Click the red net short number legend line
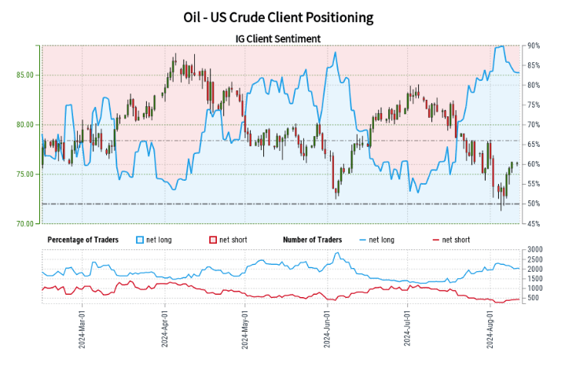This screenshot has height=367, width=565. pos(437,239)
